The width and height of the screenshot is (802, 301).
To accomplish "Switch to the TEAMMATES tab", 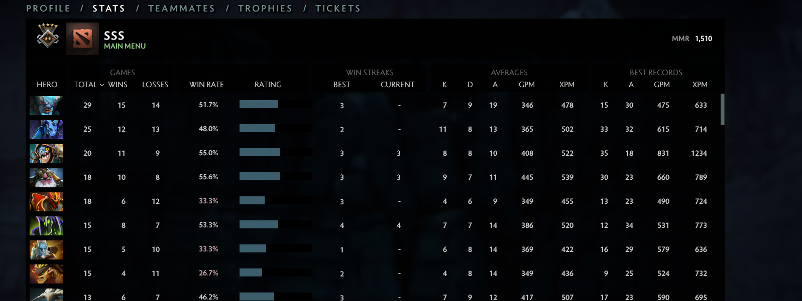I will point(181,9).
